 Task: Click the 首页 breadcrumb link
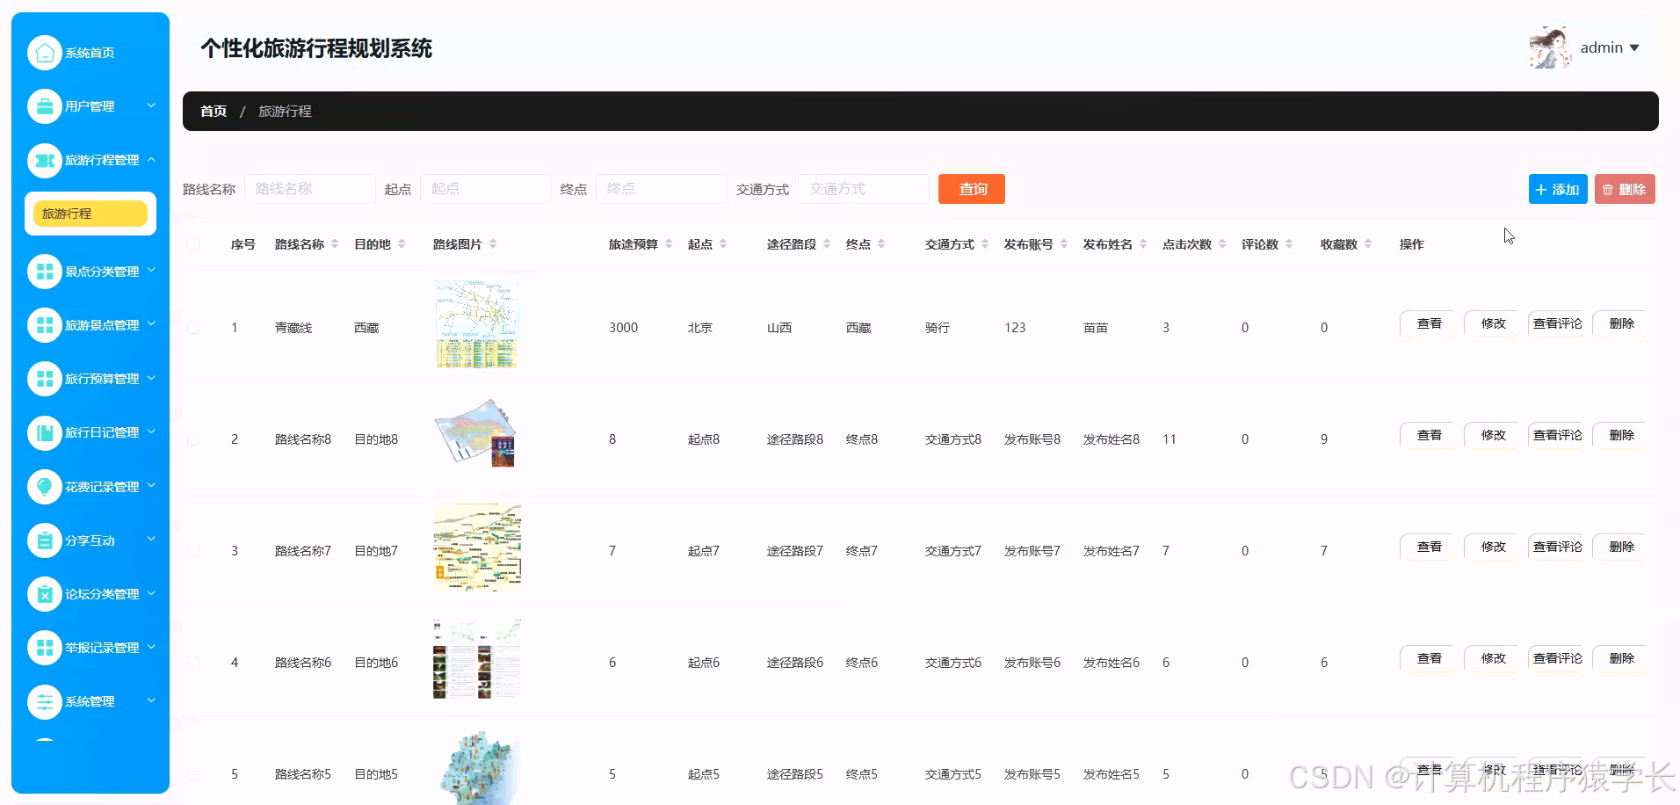[x=213, y=111]
